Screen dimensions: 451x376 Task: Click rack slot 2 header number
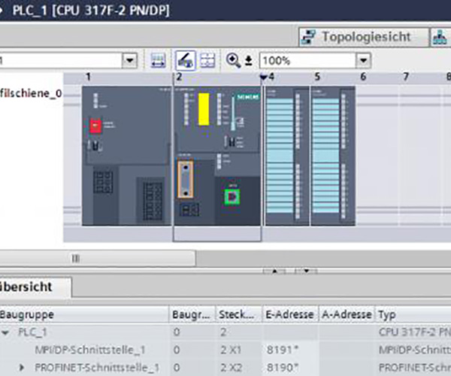179,77
